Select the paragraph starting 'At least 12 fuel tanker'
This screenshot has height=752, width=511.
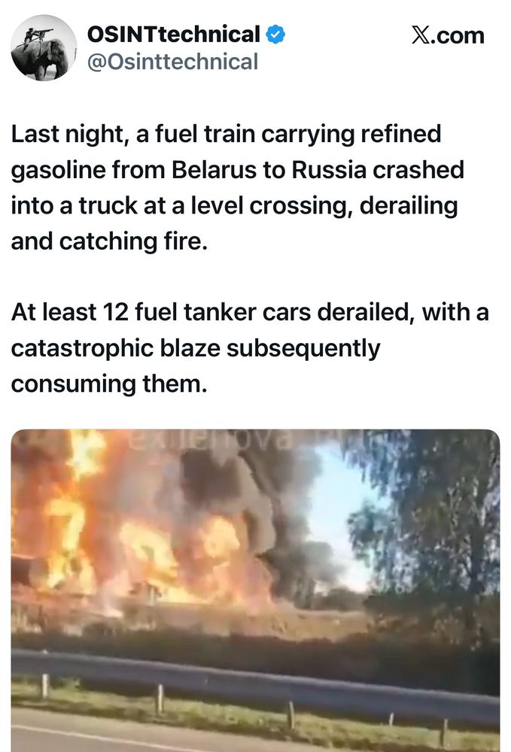click(x=250, y=347)
